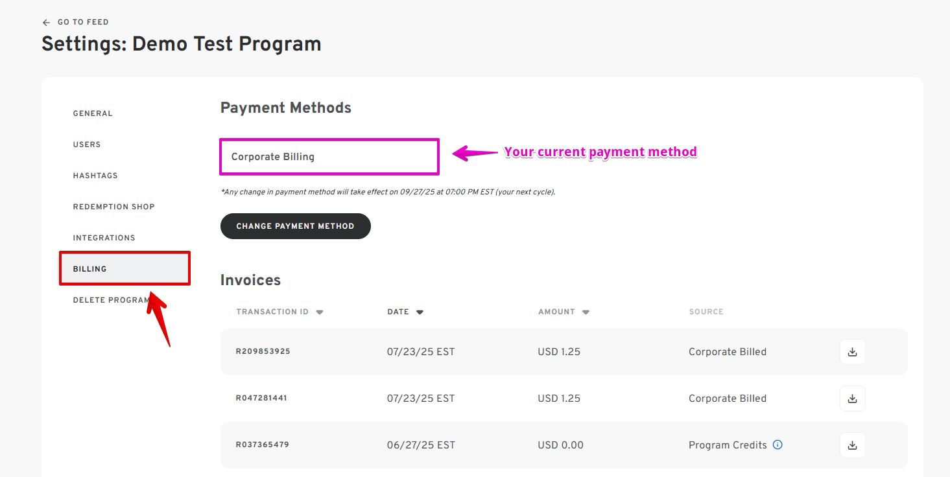Download invoice R047281441

852,399
